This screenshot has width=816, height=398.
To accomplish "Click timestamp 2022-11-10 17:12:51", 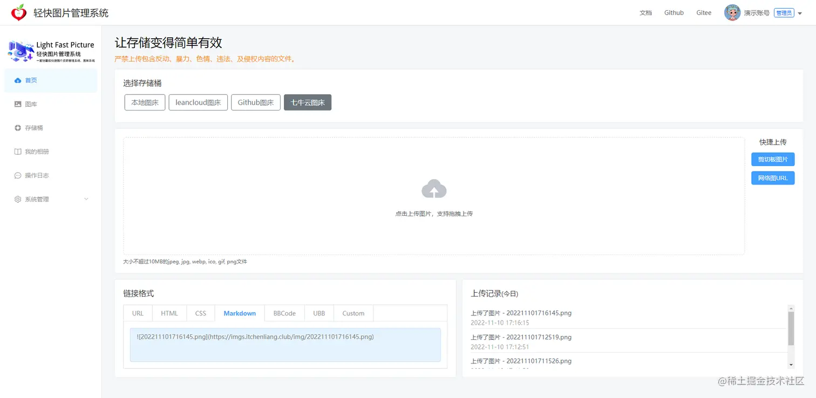I will pos(500,347).
